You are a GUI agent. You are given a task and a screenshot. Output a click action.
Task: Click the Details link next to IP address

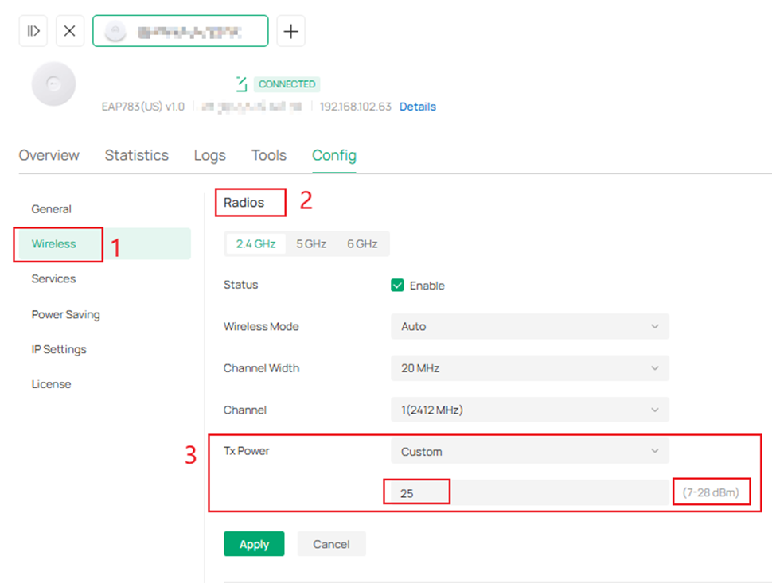[x=417, y=106]
